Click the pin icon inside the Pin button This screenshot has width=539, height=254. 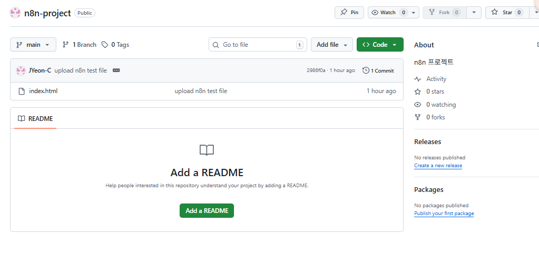(344, 12)
